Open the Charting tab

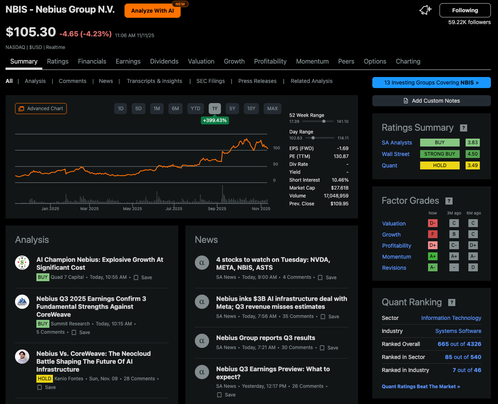408,62
